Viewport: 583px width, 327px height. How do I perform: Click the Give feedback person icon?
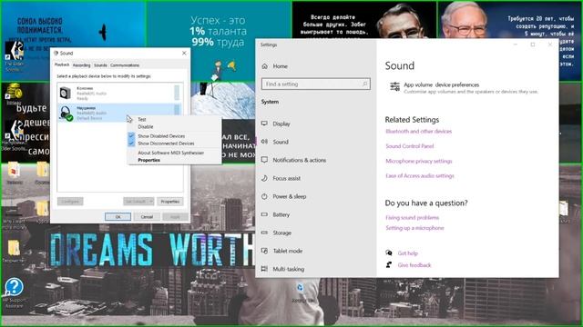tap(389, 264)
